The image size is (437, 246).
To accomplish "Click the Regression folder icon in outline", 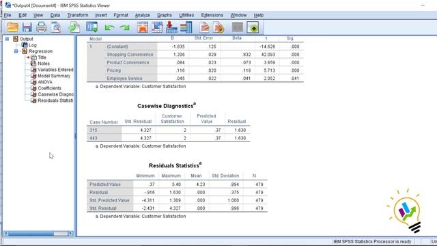I will coord(25,51).
